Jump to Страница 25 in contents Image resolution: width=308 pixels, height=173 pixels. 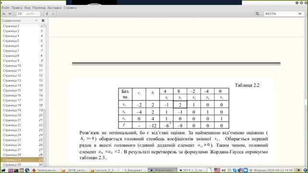tap(22, 140)
